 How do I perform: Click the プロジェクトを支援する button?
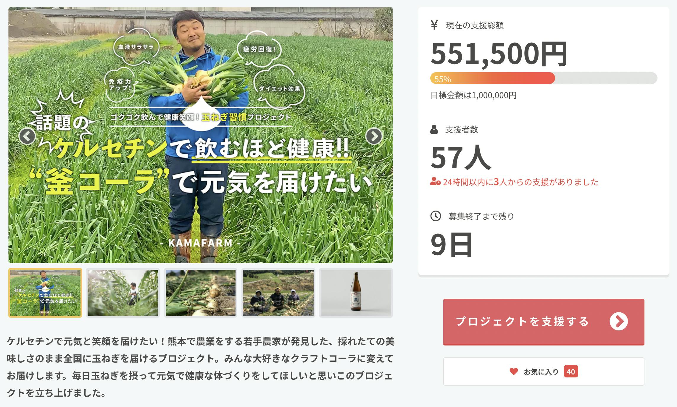(544, 322)
